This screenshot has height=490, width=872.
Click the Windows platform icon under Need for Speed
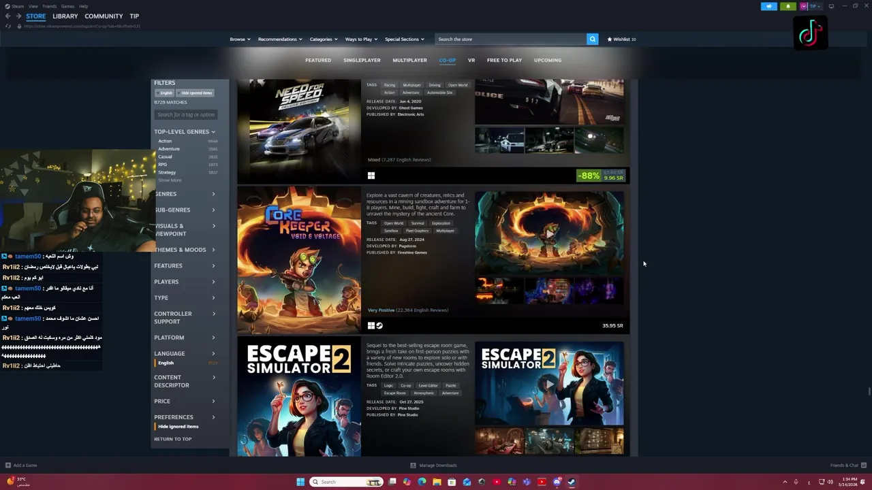pos(371,176)
